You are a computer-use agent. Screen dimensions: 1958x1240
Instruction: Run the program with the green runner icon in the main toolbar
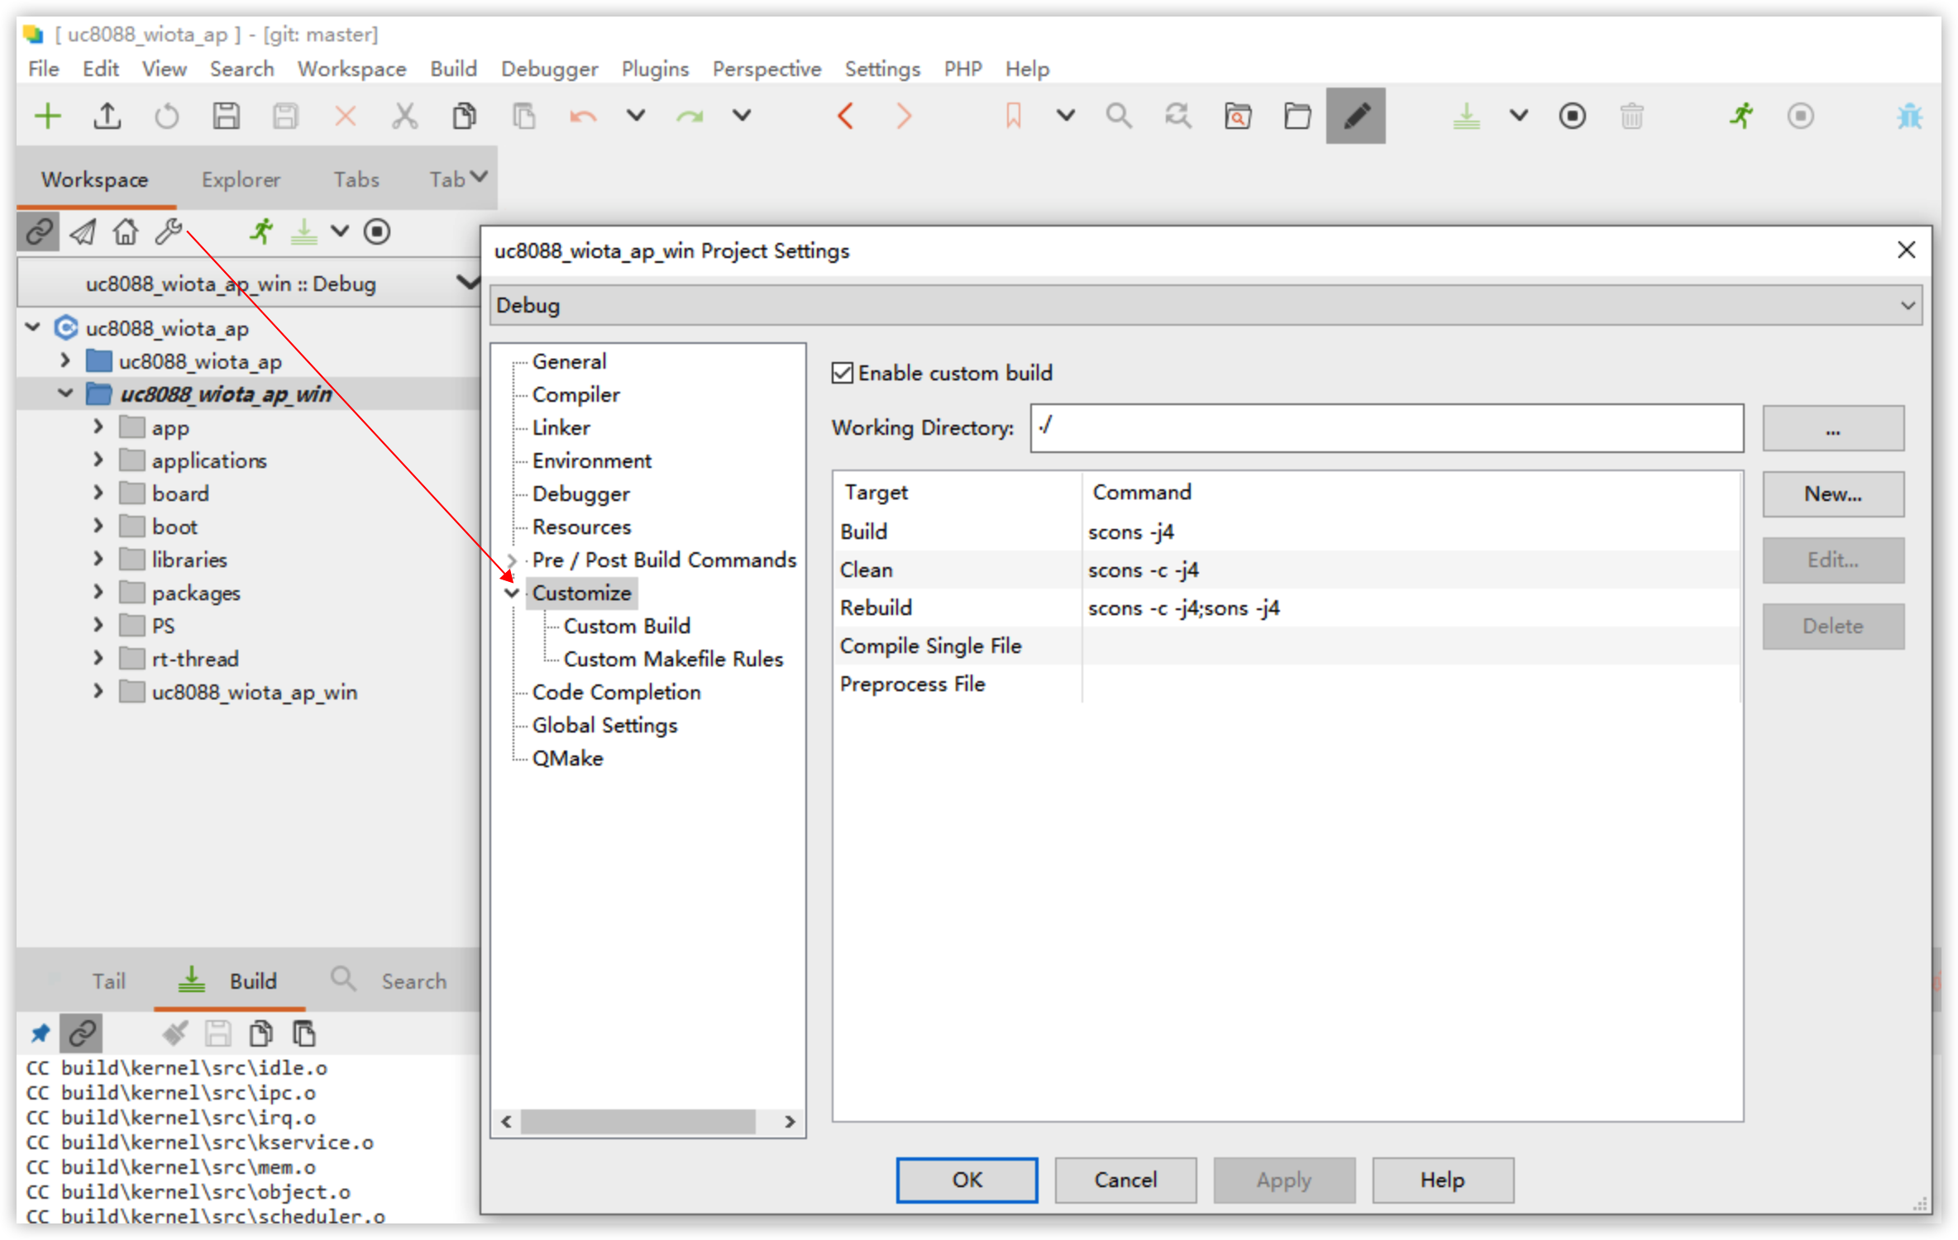point(1741,116)
